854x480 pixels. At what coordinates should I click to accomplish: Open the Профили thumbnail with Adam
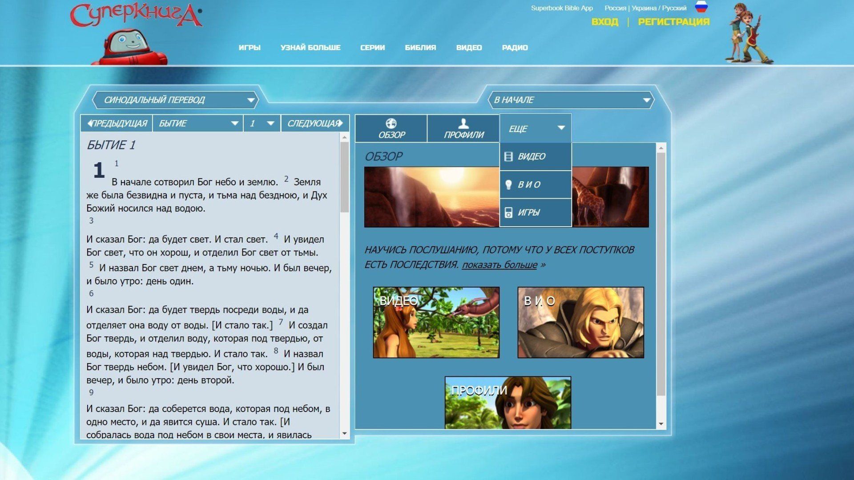(x=508, y=403)
